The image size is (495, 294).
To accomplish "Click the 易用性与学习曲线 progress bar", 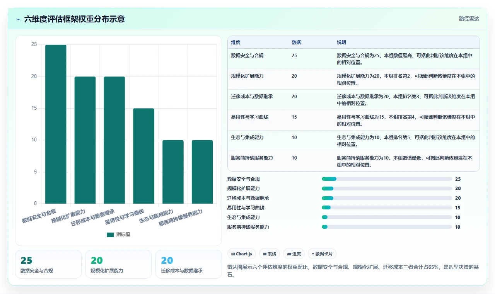I will [387, 208].
